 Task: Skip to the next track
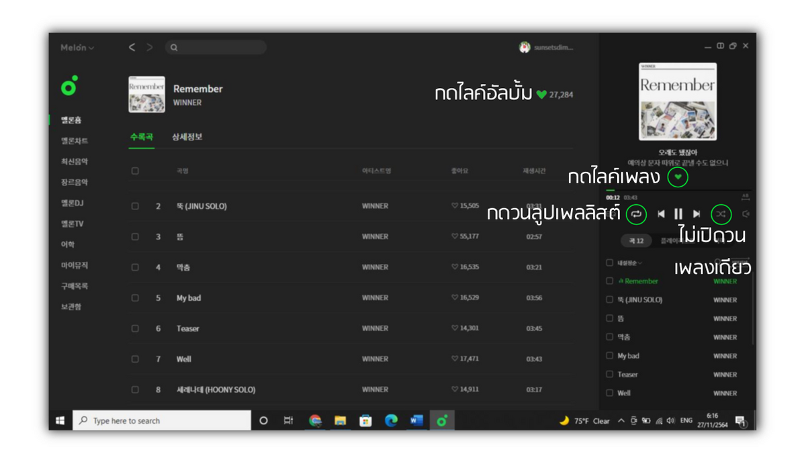click(697, 214)
